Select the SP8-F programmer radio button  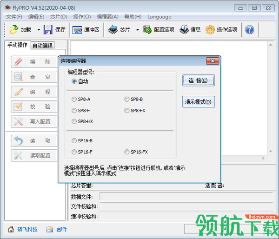coord(74,111)
